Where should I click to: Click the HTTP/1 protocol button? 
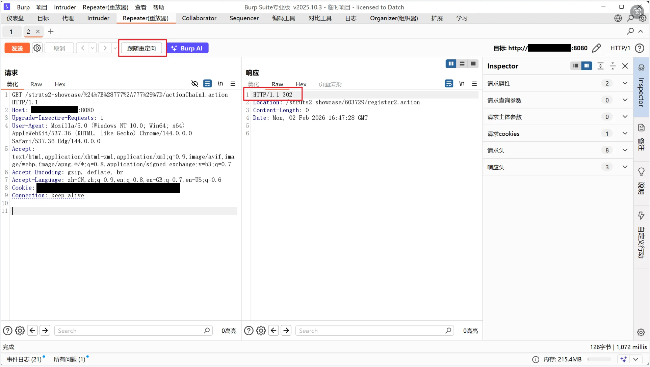pyautogui.click(x=620, y=48)
